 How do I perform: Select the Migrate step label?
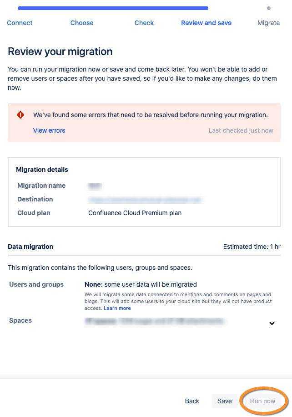tap(268, 23)
